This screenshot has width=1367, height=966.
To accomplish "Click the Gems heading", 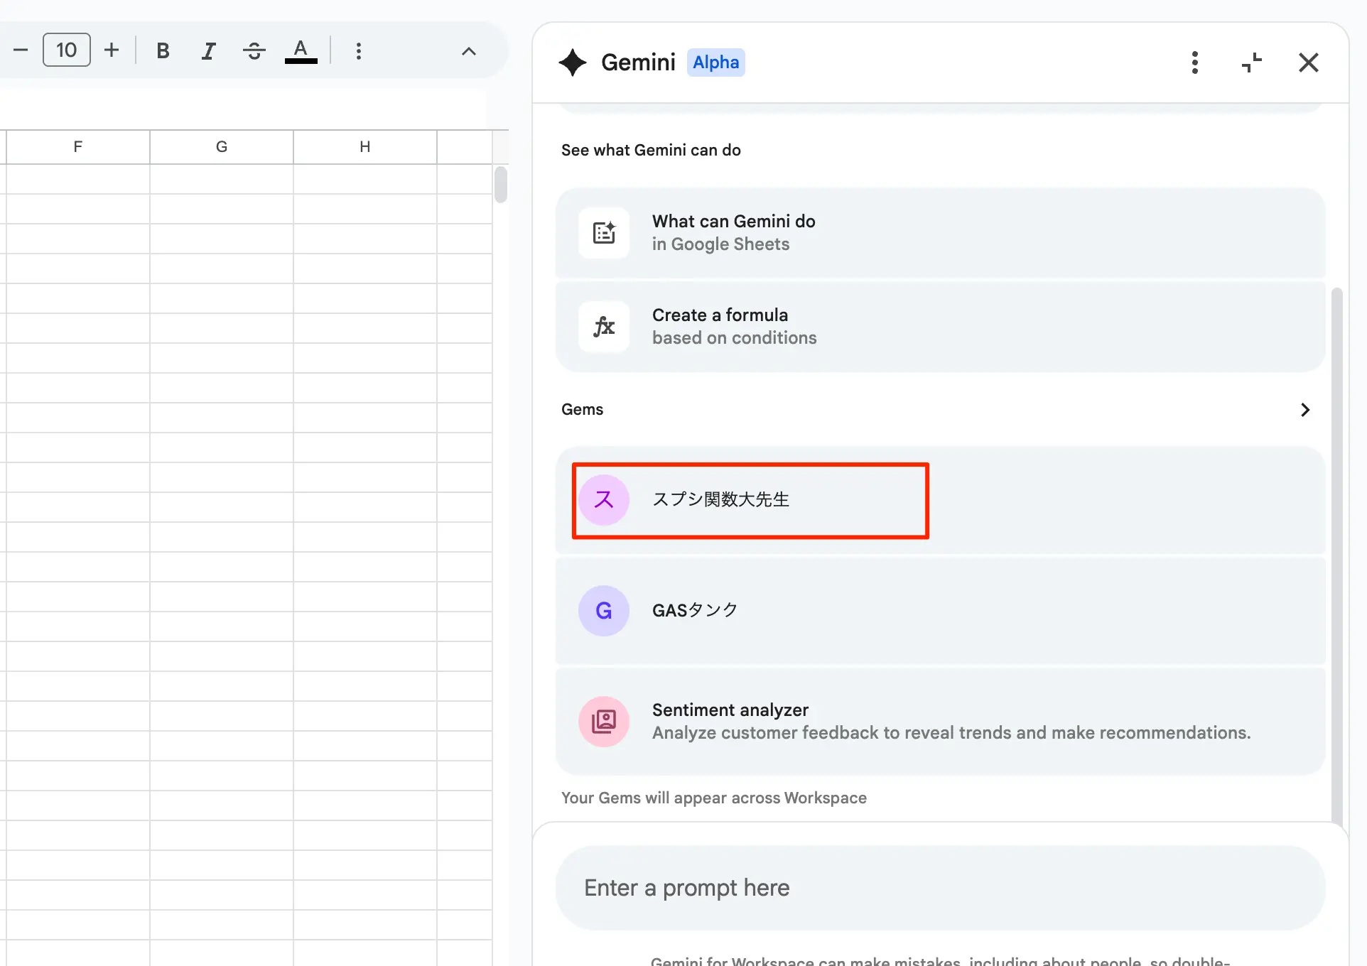I will [582, 410].
